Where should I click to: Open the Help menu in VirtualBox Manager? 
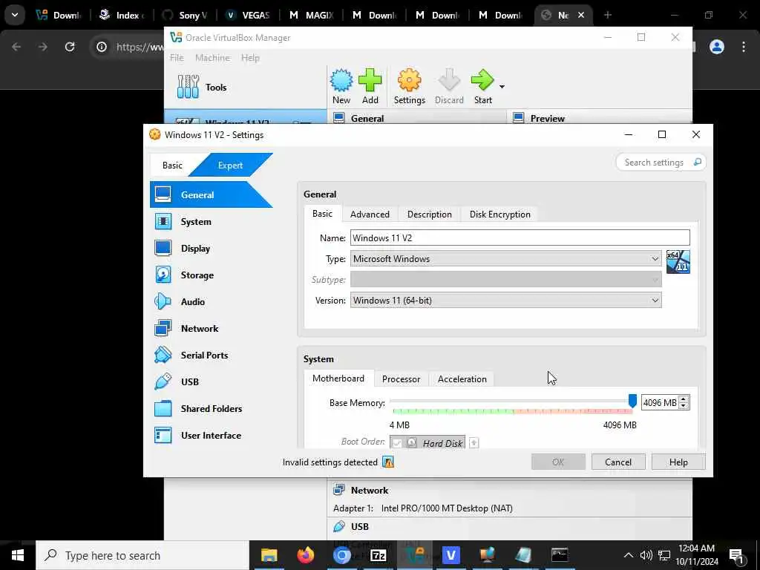click(x=250, y=58)
